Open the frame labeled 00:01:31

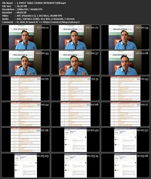click(x=75, y=88)
